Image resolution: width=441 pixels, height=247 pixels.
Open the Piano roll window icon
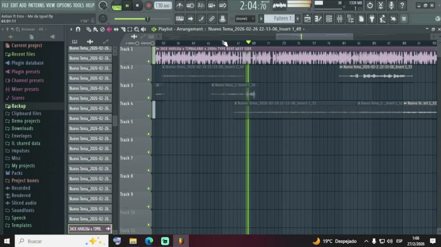318,19
